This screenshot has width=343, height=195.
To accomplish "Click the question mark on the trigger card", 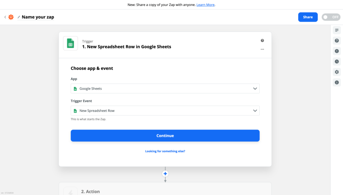I will coord(262,40).
